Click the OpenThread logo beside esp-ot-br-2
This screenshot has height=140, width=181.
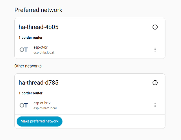point(24,105)
